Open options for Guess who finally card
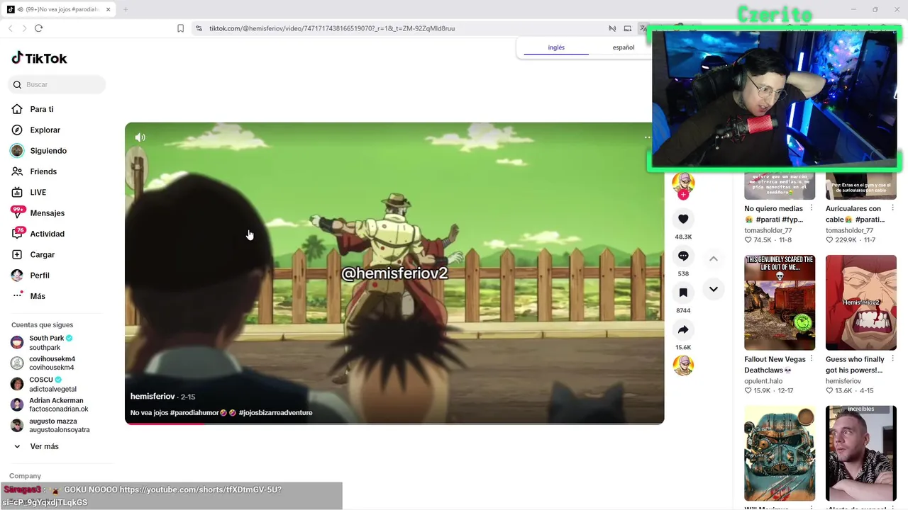Screen dimensions: 908x510 (892, 359)
